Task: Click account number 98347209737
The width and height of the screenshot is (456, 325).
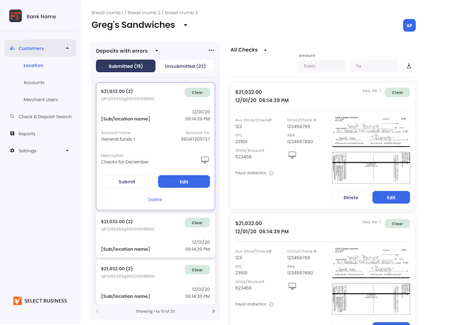Action: point(195,139)
